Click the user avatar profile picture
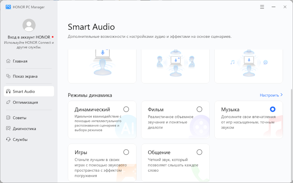Image resolution: width=293 pixels, height=183 pixels. pyautogui.click(x=29, y=25)
